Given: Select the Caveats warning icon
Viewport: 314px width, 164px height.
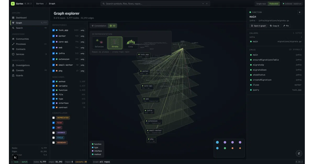Looking at the screenshot, I should point(13,70).
